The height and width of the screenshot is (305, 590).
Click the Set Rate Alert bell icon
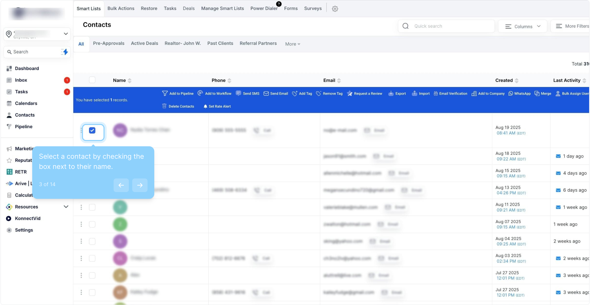[205, 106]
